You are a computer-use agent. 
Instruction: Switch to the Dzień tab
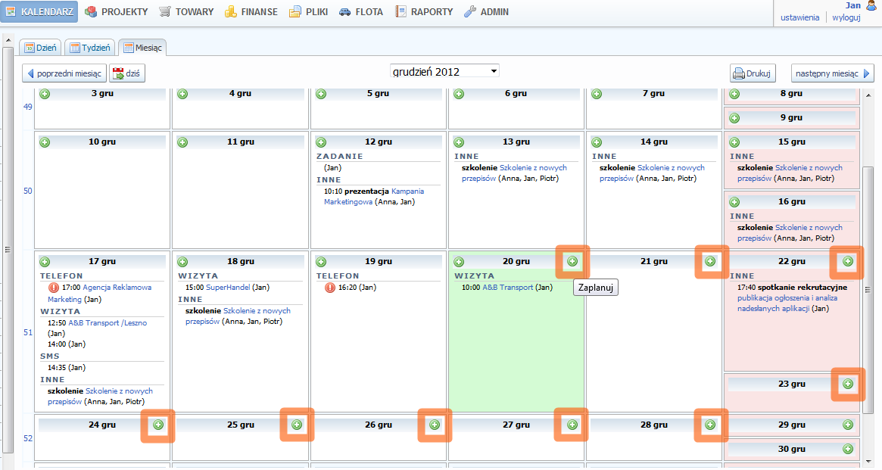40,48
